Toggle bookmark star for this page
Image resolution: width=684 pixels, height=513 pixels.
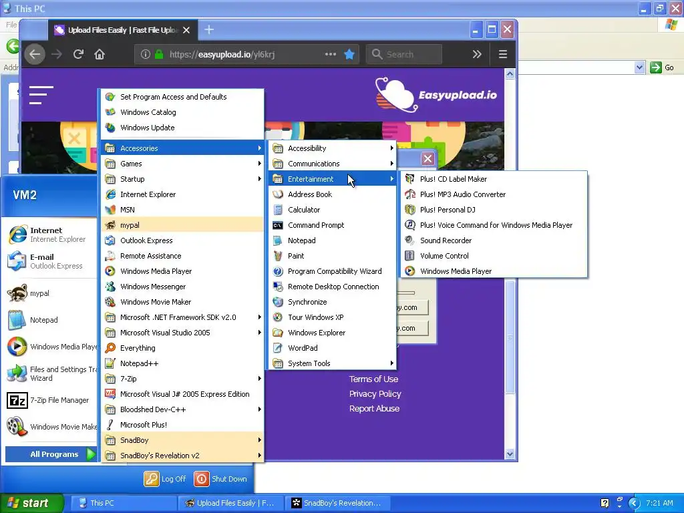click(x=349, y=54)
